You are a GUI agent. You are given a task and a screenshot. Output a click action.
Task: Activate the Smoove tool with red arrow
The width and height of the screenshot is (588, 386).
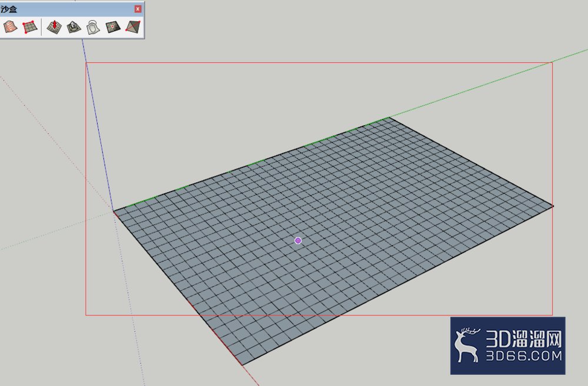(54, 27)
